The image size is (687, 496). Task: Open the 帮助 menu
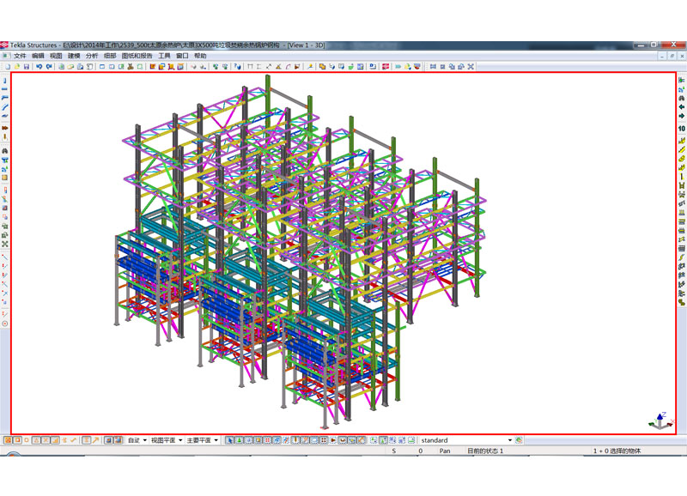coord(200,55)
